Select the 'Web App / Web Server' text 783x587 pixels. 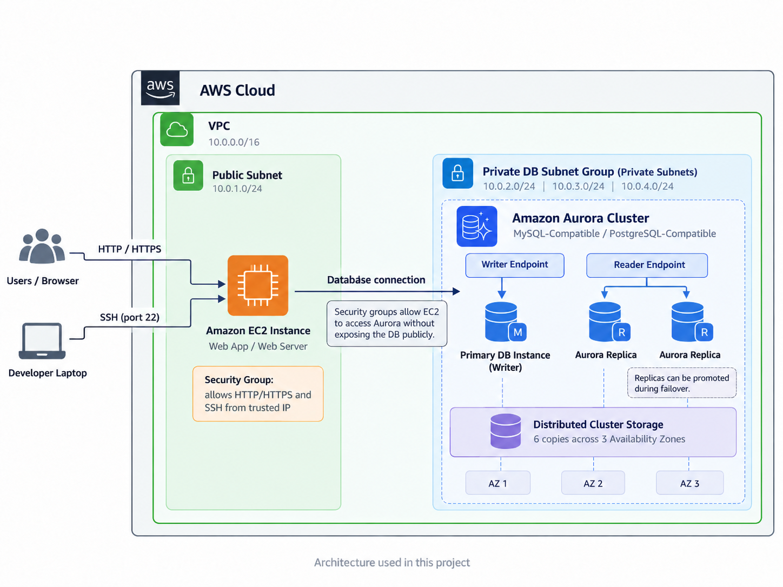click(x=258, y=346)
